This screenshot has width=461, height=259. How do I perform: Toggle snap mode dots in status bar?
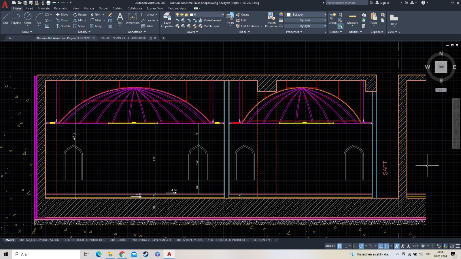tap(345, 246)
